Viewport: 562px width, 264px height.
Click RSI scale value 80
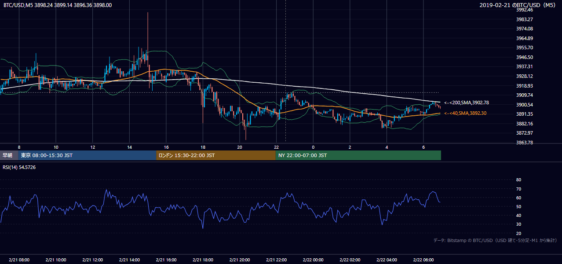pos(518,180)
